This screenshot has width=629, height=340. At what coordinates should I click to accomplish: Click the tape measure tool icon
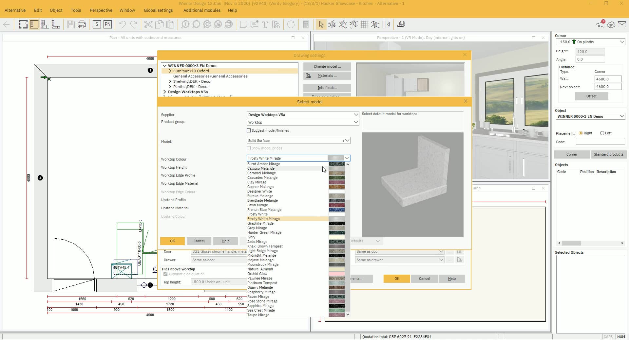tap(401, 24)
